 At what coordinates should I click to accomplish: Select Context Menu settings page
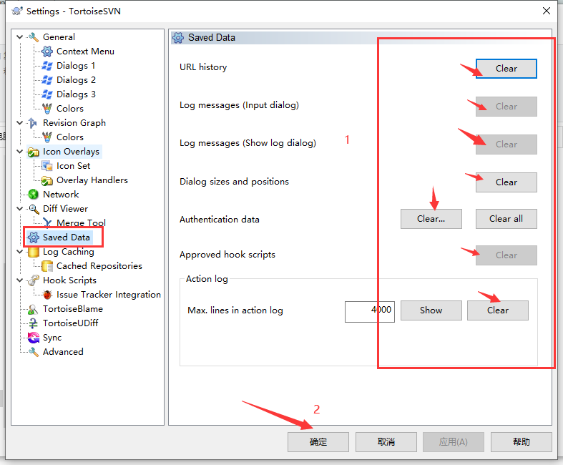(85, 52)
